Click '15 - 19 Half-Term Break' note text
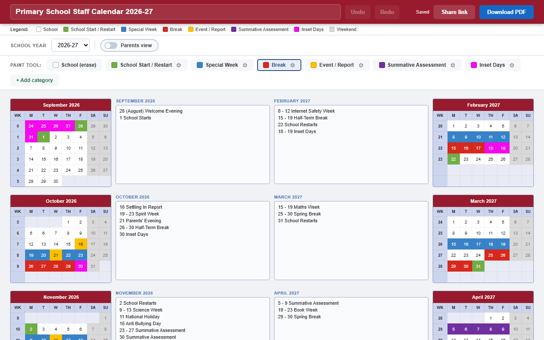This screenshot has height=340, width=544. coord(303,118)
